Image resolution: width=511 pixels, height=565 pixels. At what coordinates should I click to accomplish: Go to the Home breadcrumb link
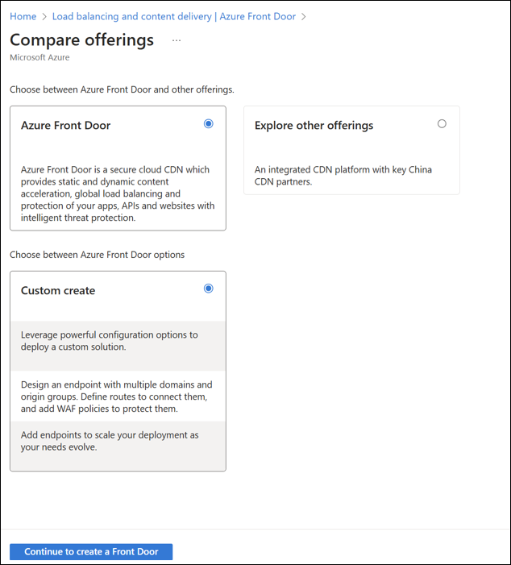(23, 16)
